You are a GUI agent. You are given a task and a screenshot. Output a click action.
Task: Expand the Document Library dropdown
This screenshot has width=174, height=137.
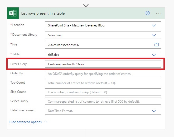click(154, 35)
